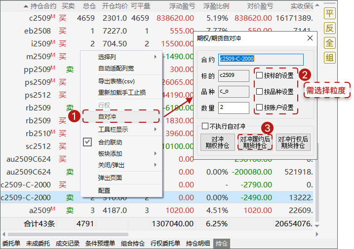Click the 对冲期权持仓 button
Viewport: 354px width, 249px height.
(x=217, y=142)
